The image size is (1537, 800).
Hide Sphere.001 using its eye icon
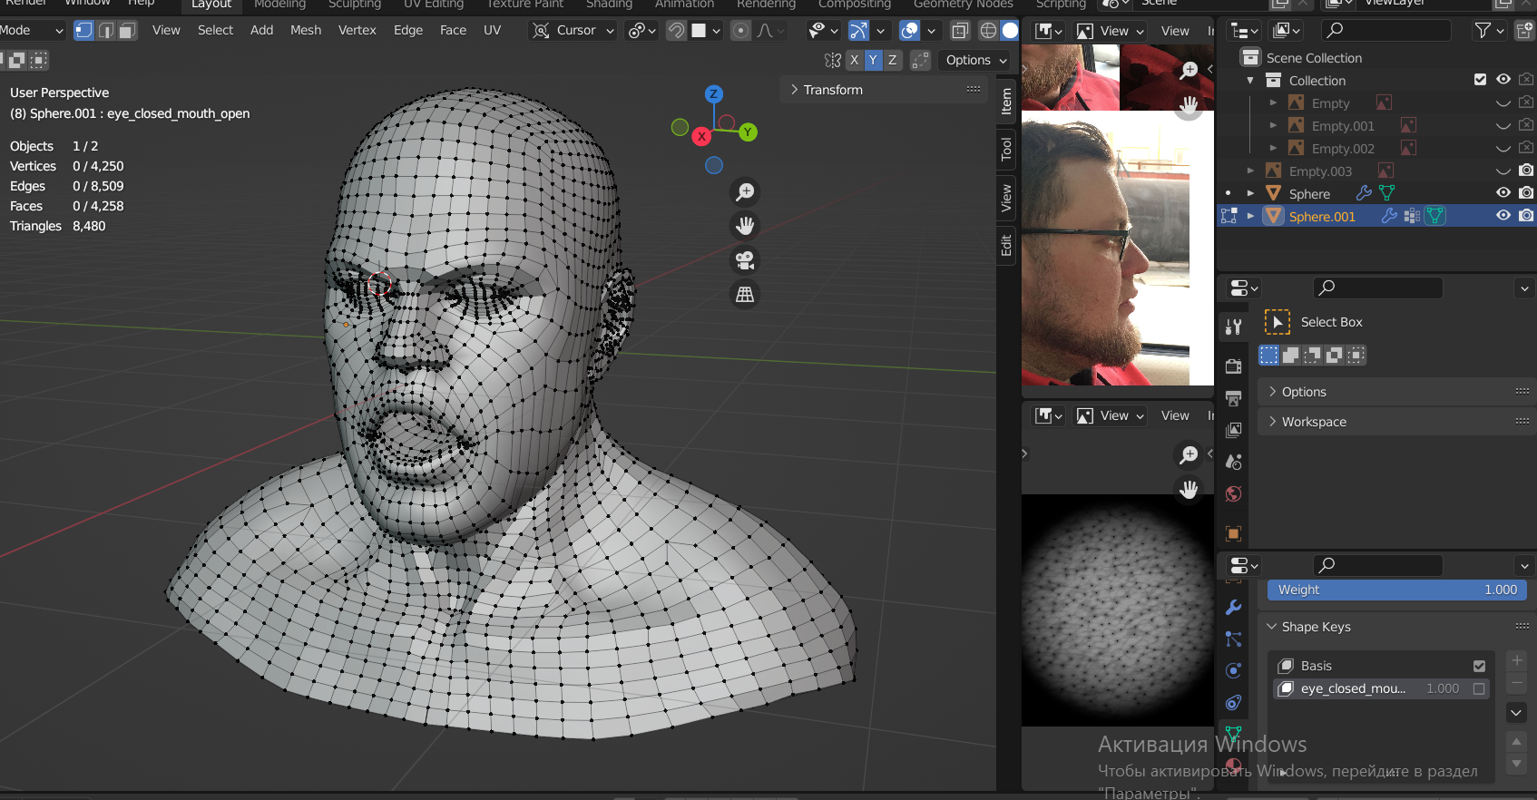coord(1503,216)
